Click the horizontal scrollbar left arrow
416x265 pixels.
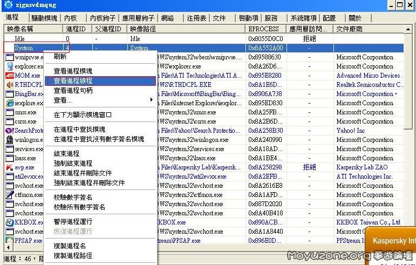(x=8, y=247)
